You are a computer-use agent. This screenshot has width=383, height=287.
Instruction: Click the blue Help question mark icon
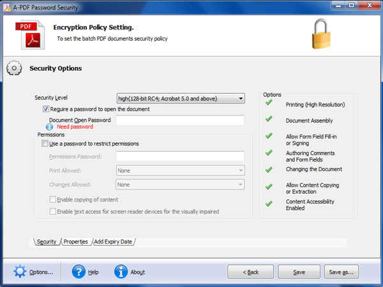(x=79, y=272)
